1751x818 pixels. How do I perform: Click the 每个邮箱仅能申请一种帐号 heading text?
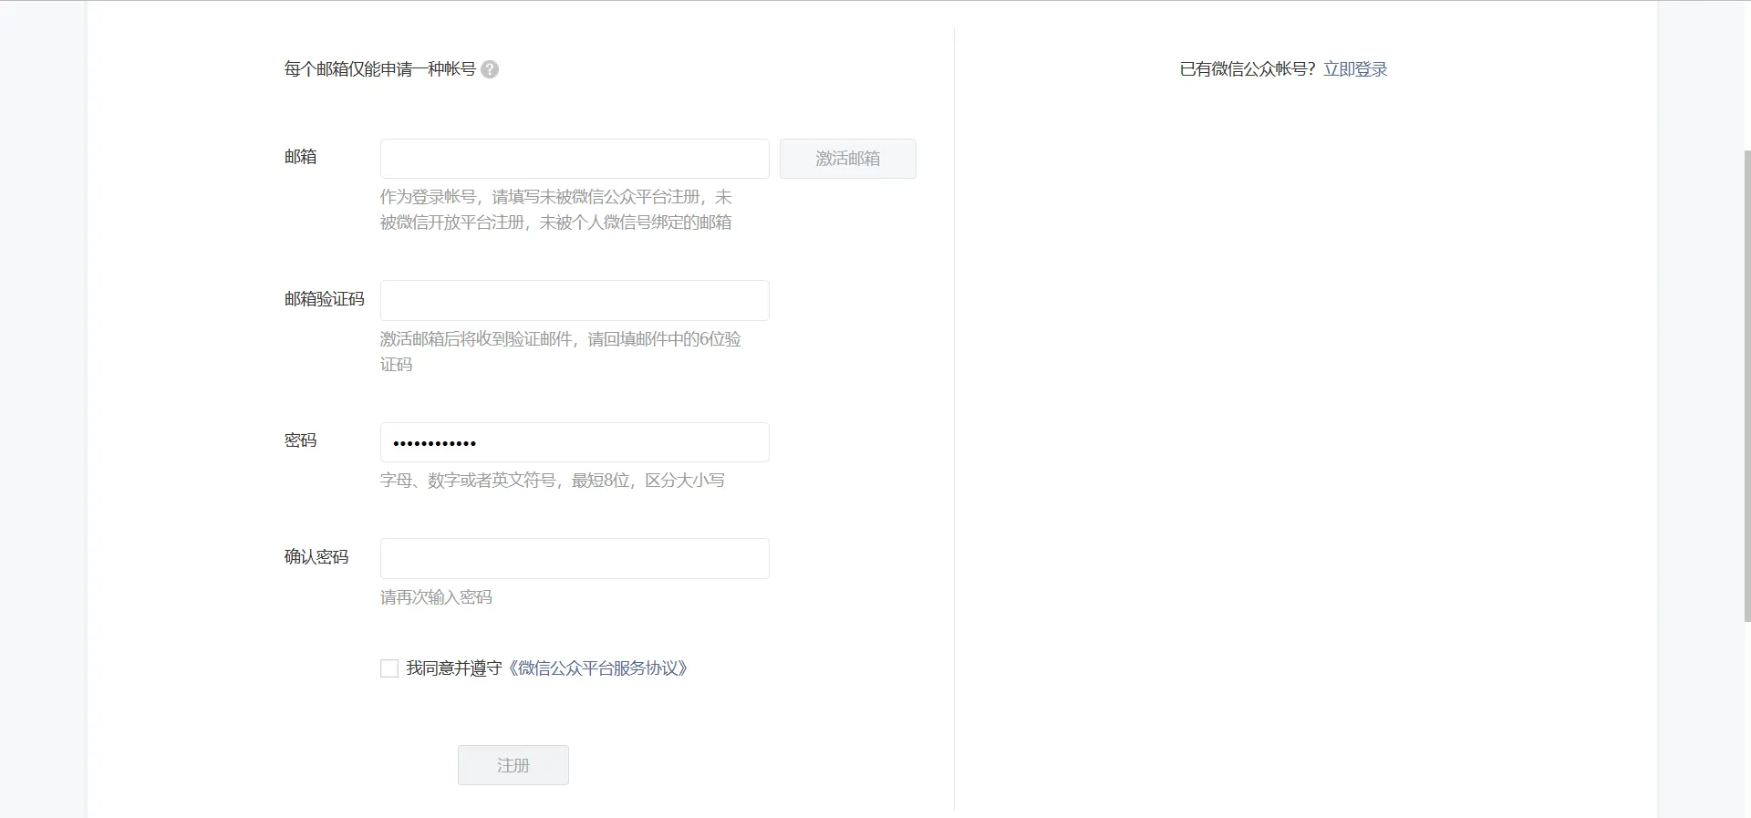(x=379, y=69)
